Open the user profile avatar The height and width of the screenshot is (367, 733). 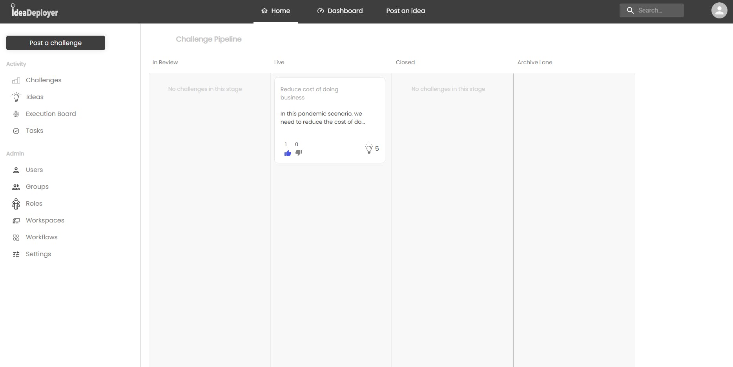tap(719, 11)
